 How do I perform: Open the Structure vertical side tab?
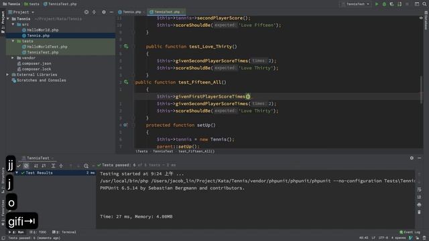pyautogui.click(x=3, y=180)
